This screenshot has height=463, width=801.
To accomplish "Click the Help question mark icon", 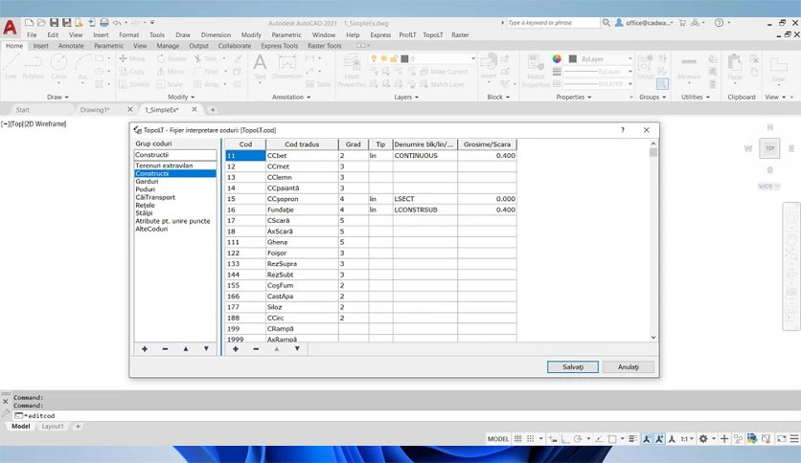I will point(719,22).
